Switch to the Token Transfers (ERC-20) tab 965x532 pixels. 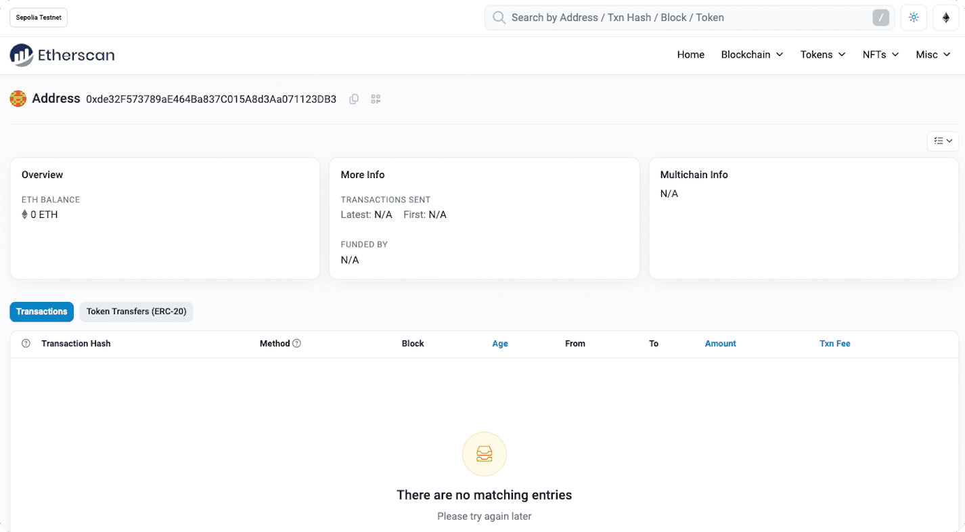[x=136, y=311]
